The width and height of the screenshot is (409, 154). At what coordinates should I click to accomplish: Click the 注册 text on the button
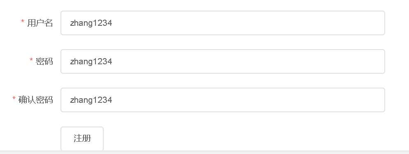[82, 138]
